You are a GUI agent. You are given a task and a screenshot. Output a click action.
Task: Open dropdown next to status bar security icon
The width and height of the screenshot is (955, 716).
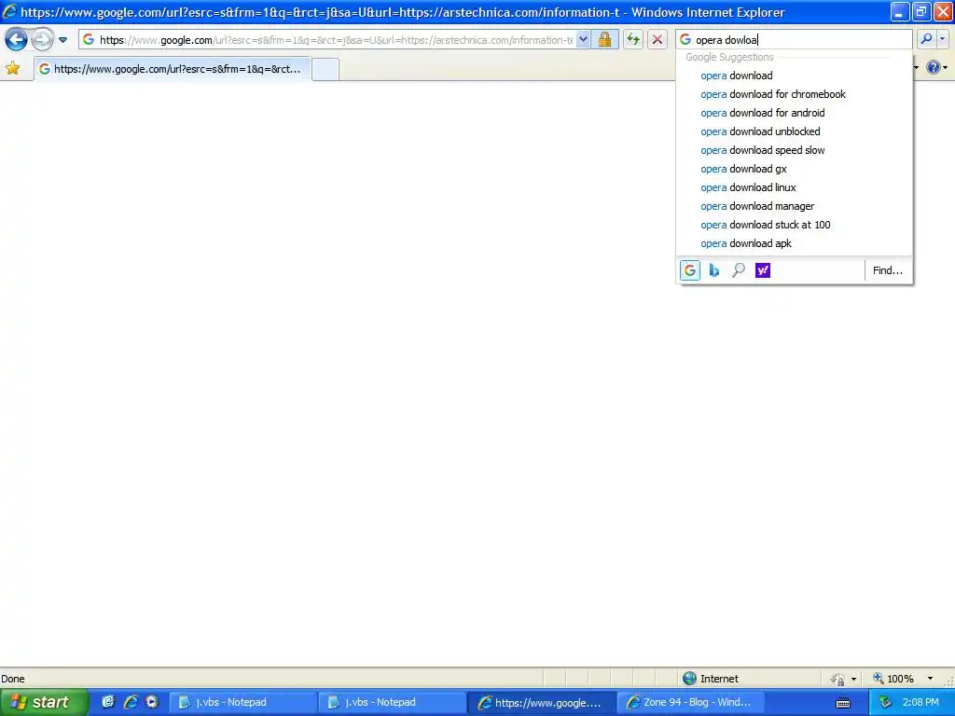click(x=854, y=679)
